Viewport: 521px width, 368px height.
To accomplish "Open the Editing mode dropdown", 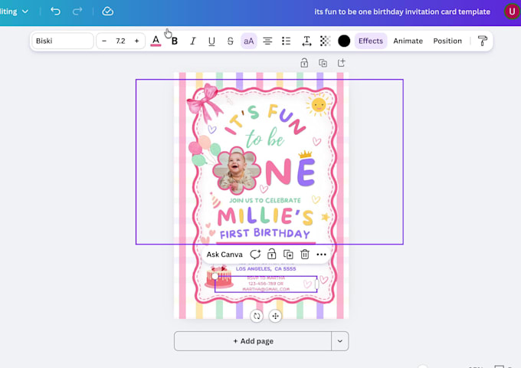I will (14, 11).
